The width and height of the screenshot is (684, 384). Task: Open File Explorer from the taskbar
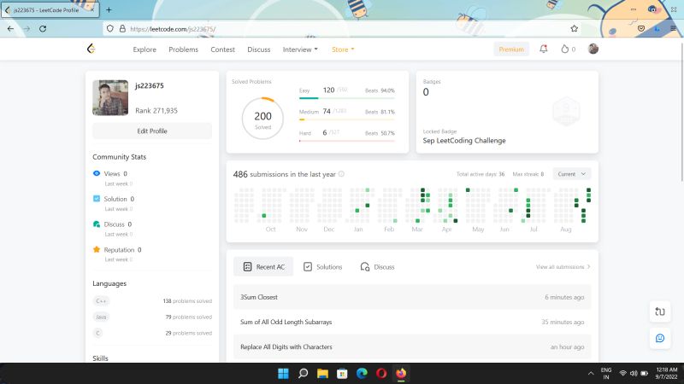(x=322, y=374)
